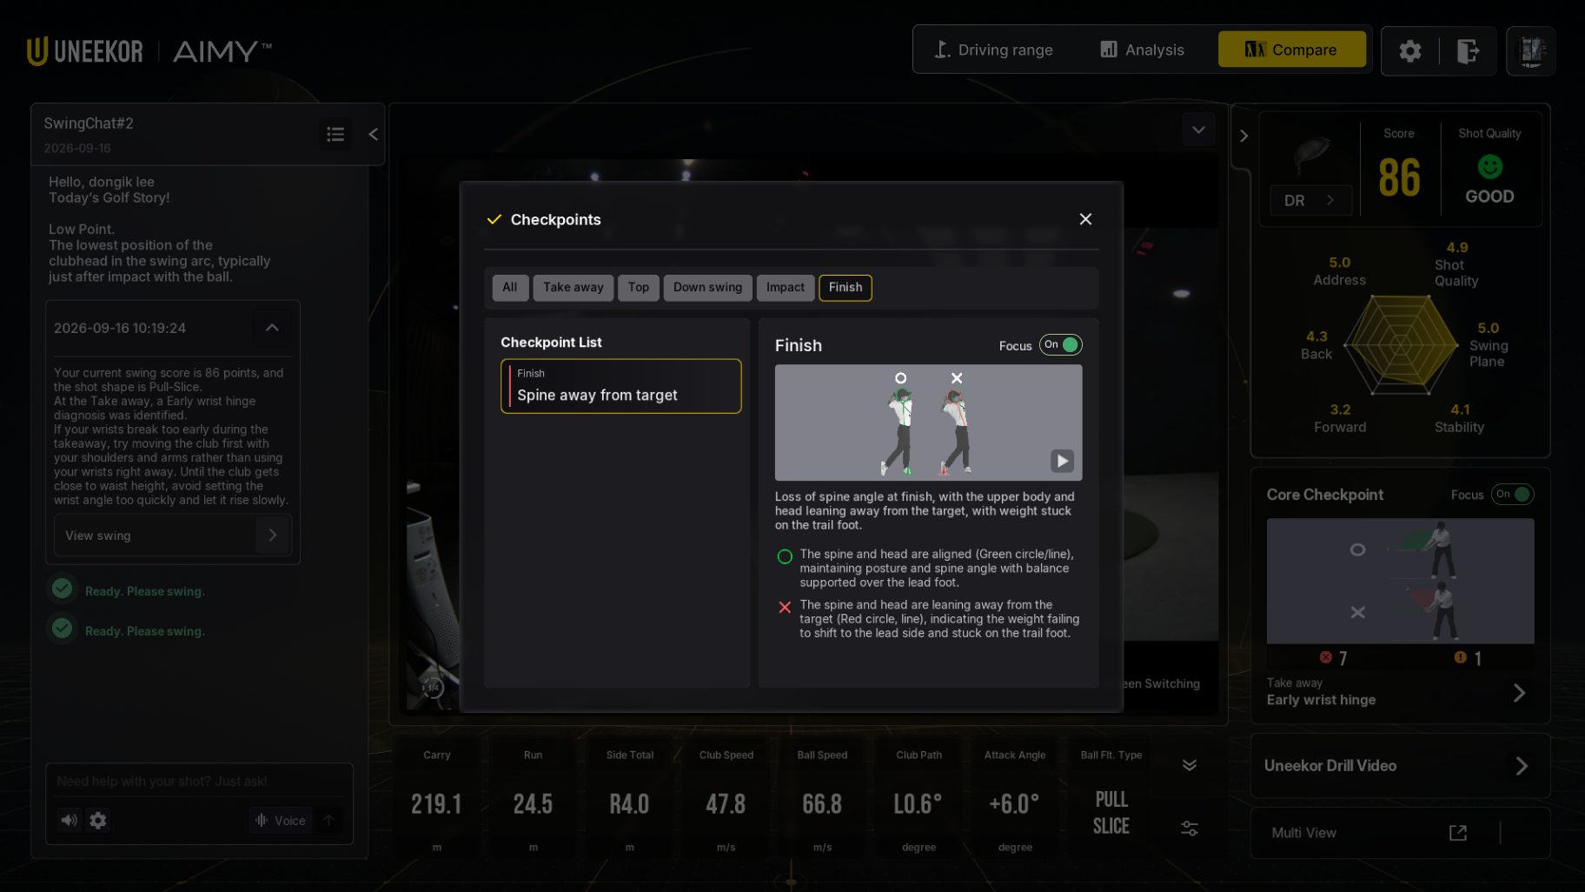Select the Down swing checkpoint filter
The height and width of the screenshot is (892, 1585).
[707, 288]
